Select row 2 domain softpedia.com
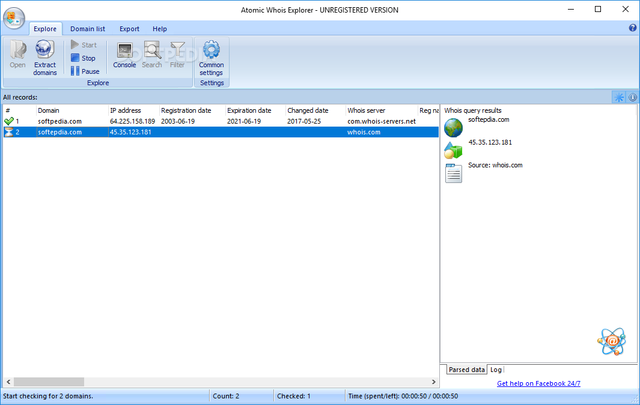 click(59, 132)
